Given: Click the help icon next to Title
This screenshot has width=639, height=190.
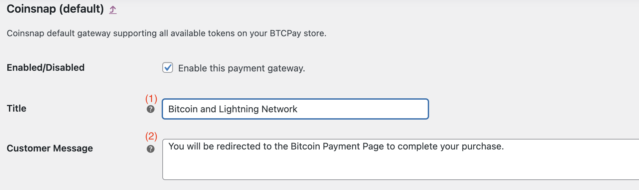Looking at the screenshot, I should (x=151, y=109).
